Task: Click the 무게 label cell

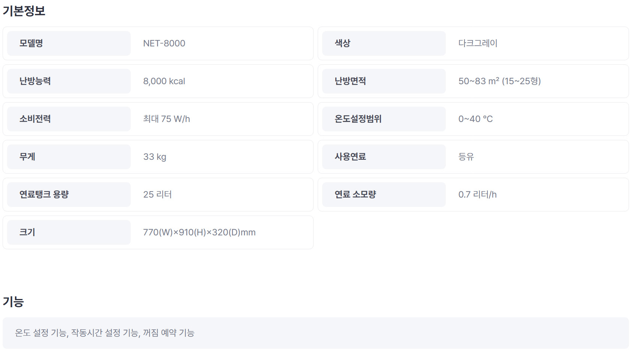Action: (69, 157)
